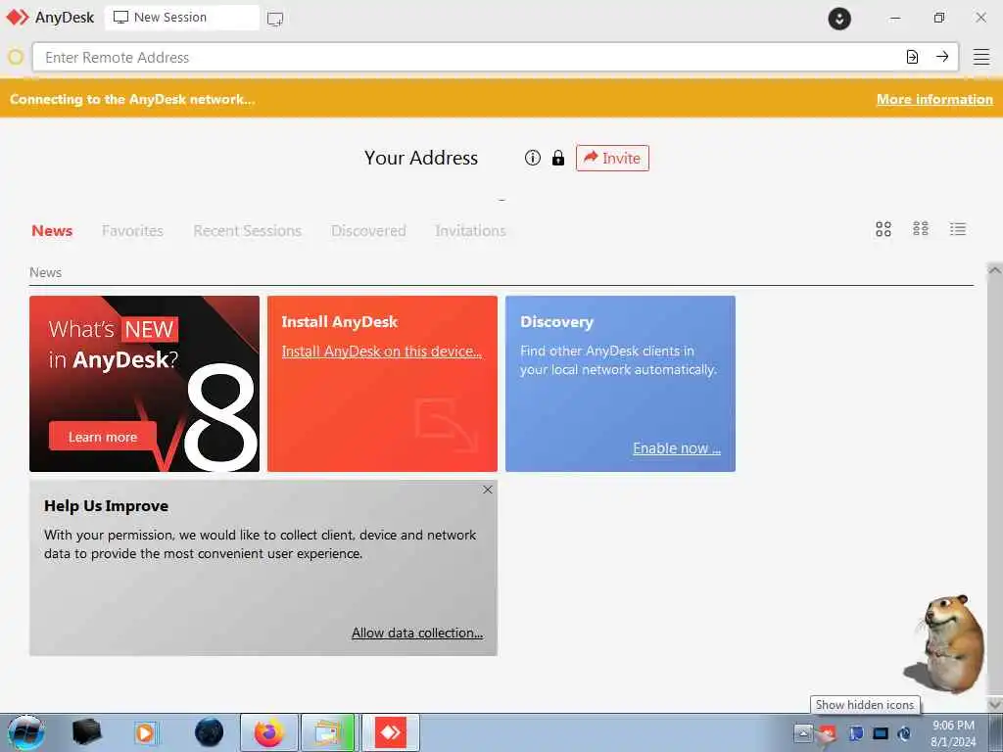
Task: View the Invitations tab
Action: (470, 231)
